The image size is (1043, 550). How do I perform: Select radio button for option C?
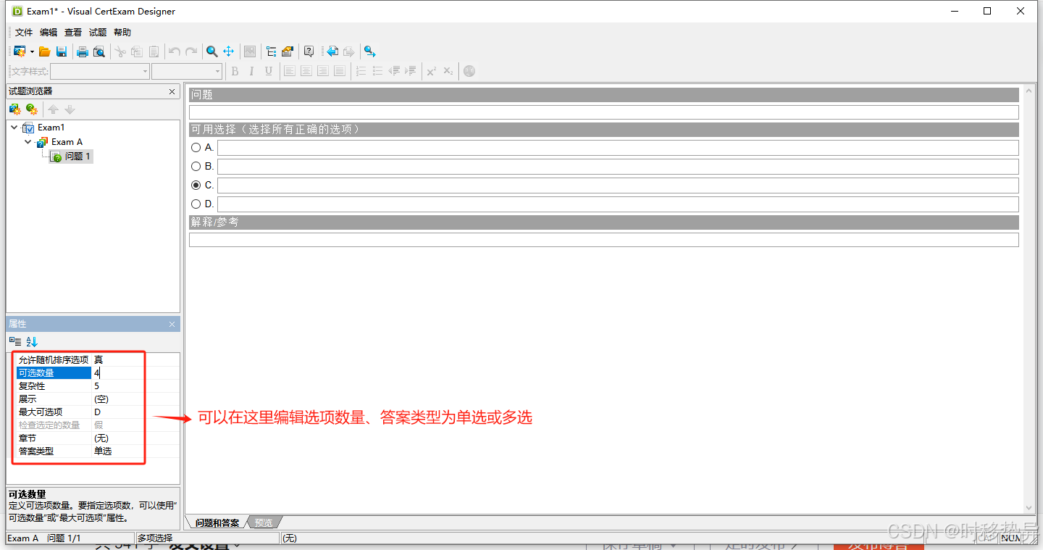pyautogui.click(x=196, y=185)
